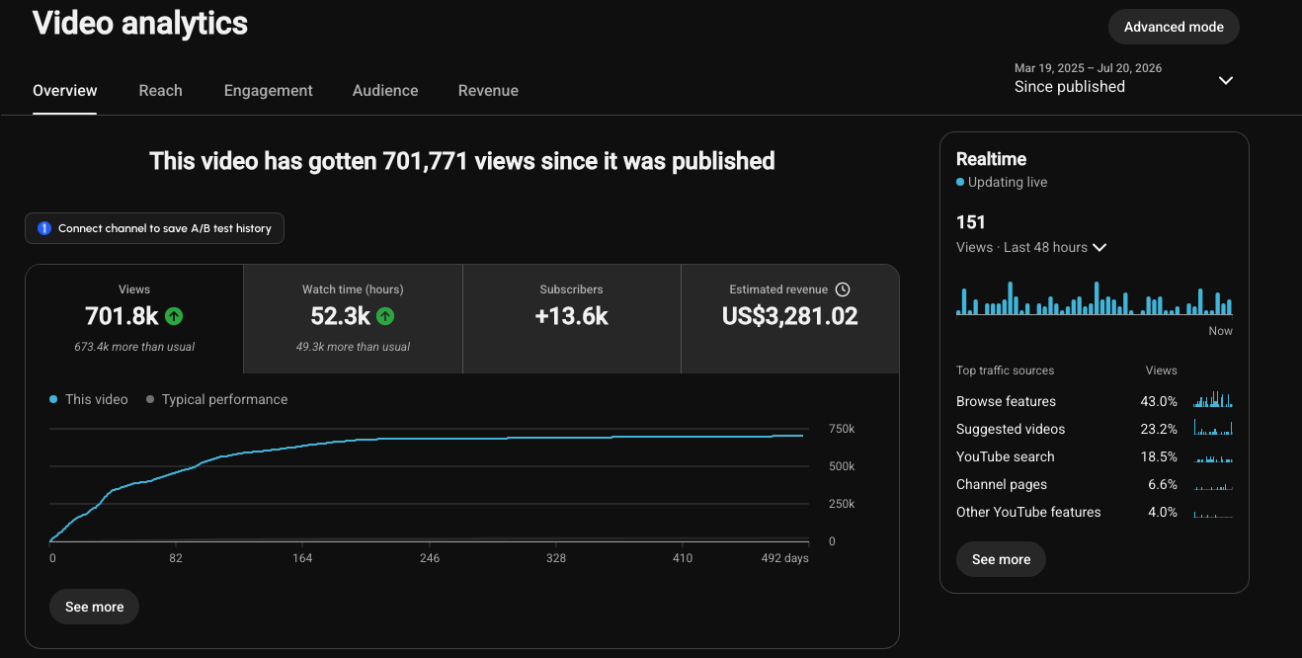1302x658 pixels.
Task: Click the Other YouTube features traffic source
Action: 1028,512
